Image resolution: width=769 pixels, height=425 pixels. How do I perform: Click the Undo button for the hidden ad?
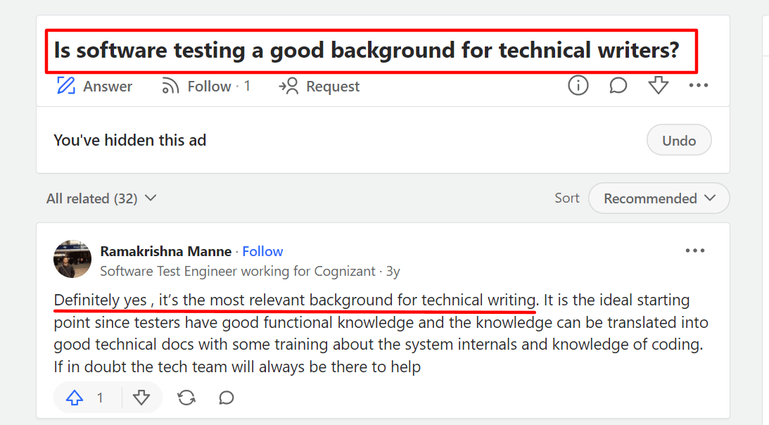[x=678, y=139]
